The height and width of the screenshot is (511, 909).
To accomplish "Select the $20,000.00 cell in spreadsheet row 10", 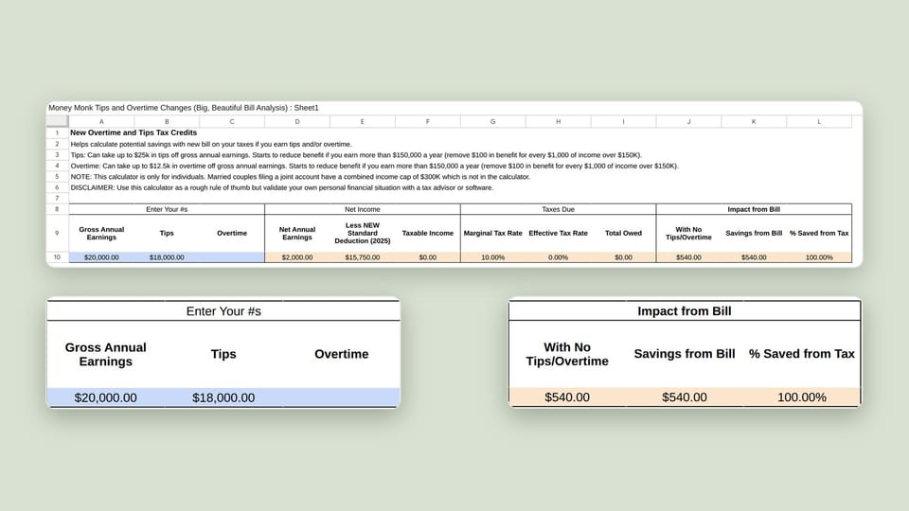I will click(x=101, y=257).
